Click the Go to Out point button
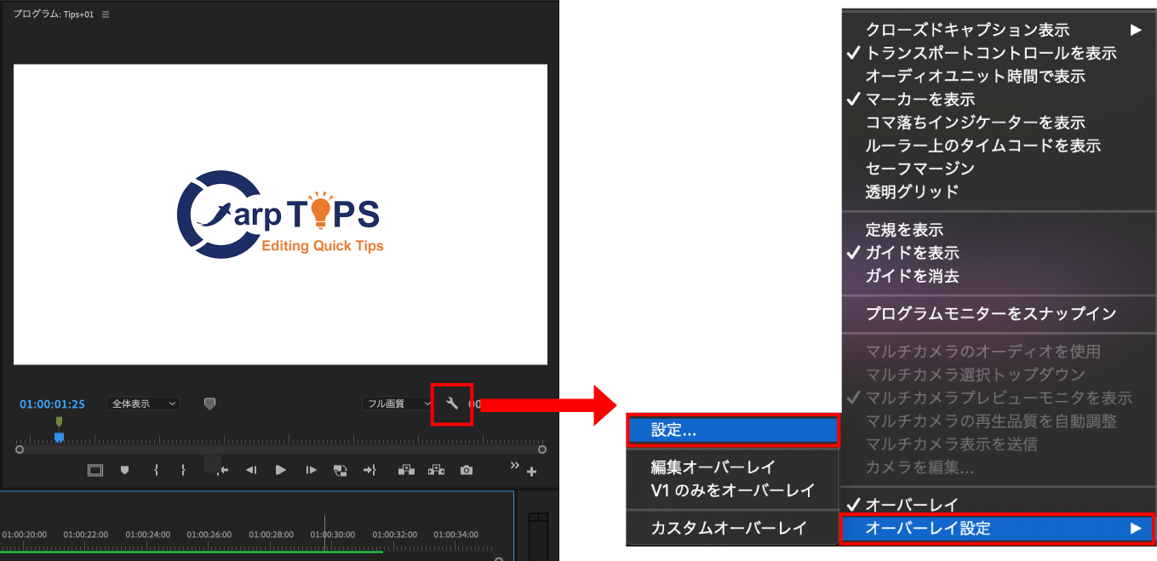 point(369,470)
